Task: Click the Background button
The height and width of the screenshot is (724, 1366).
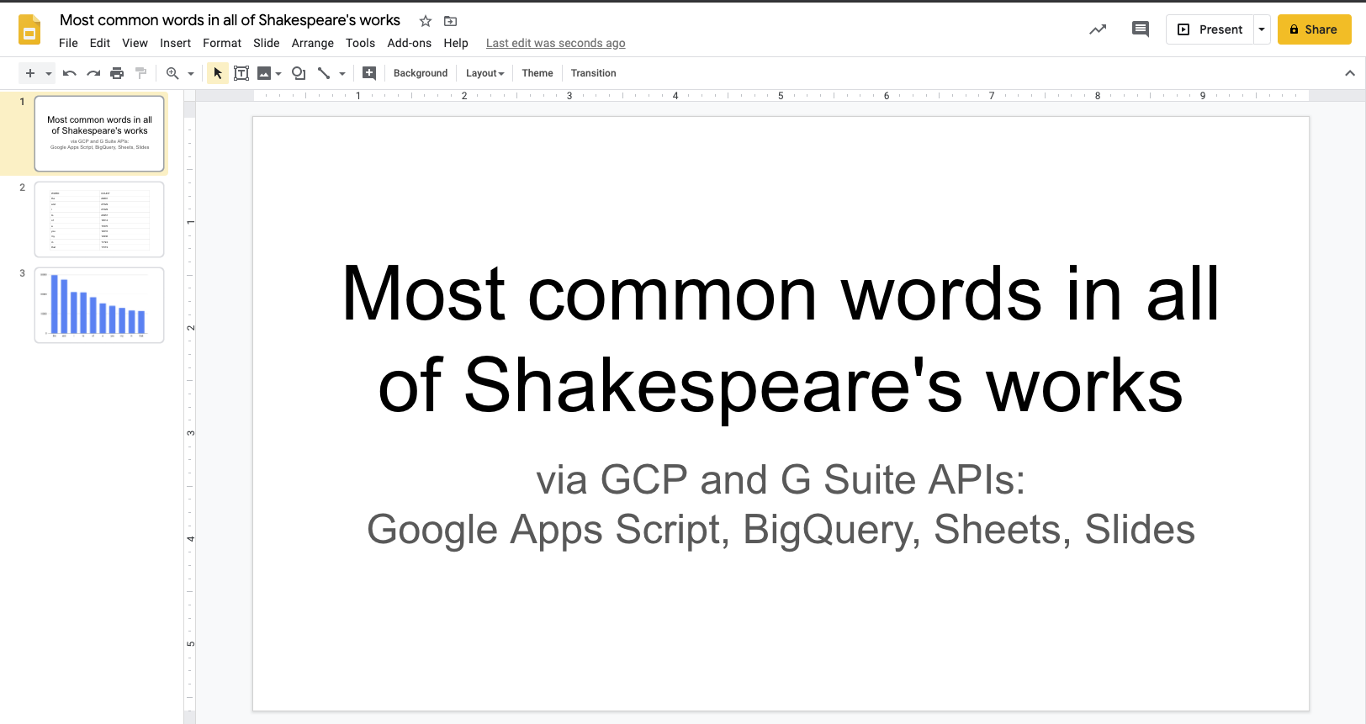Action: (x=421, y=73)
